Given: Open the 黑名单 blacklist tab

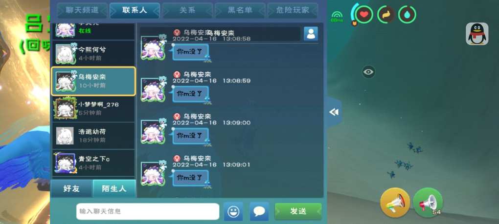Looking at the screenshot, I should point(240,10).
